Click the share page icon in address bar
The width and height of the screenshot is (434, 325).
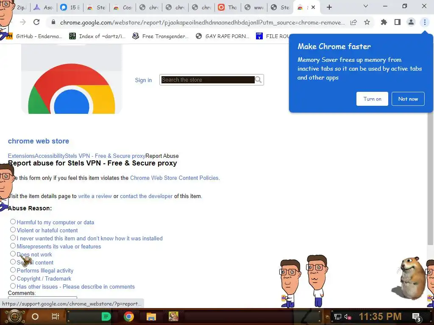353,22
